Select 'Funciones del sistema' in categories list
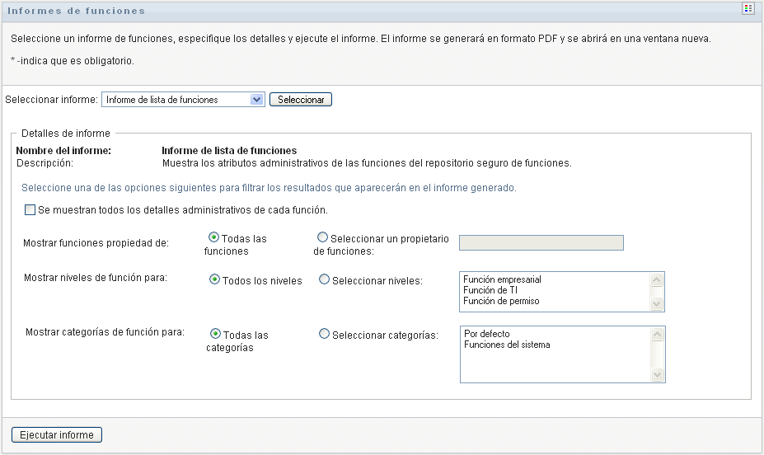 tap(507, 345)
